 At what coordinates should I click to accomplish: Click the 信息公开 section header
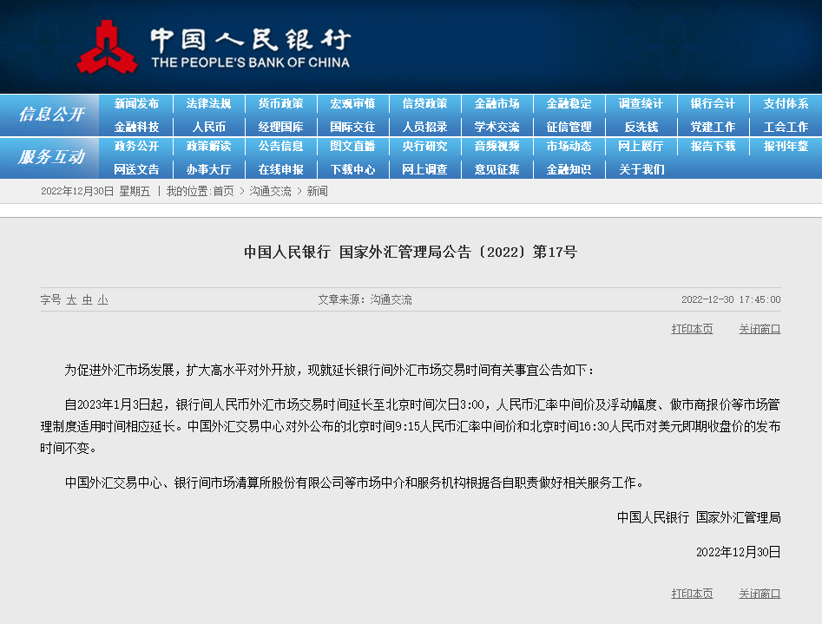pos(51,115)
